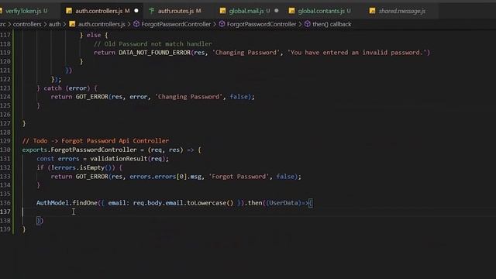The height and width of the screenshot is (279, 496).
Task: Click AuthModel.findOne on line 136
Action: click(x=67, y=203)
